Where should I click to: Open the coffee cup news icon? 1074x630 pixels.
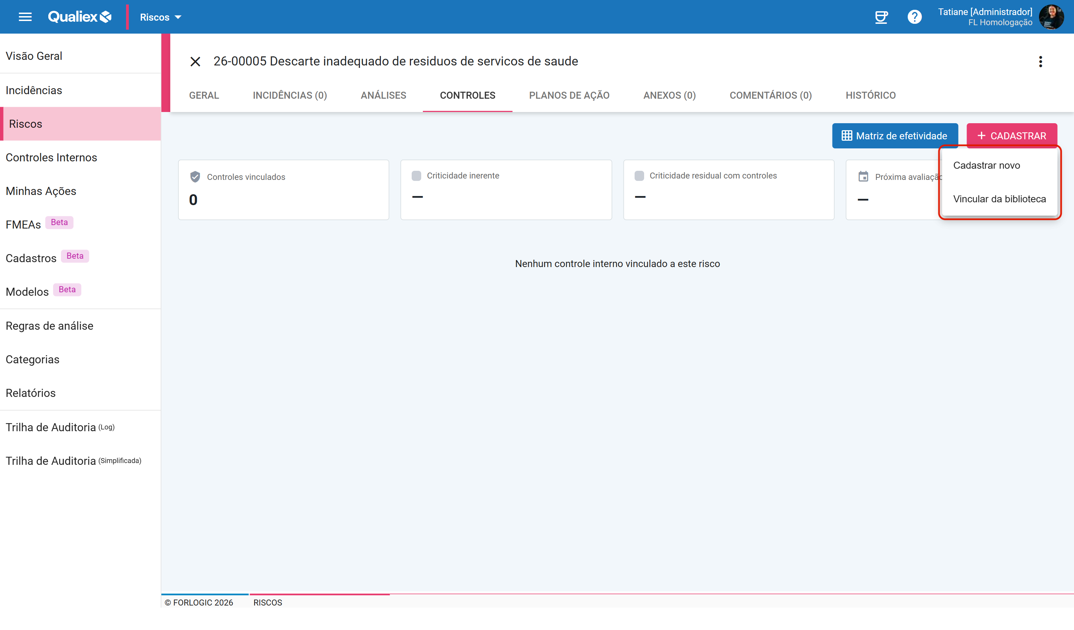(x=881, y=17)
